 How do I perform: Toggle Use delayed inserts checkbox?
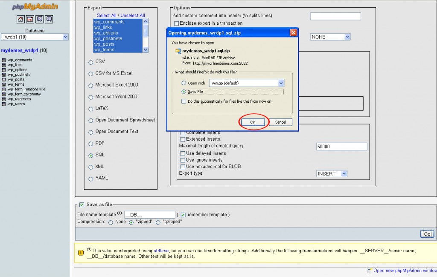click(x=183, y=153)
